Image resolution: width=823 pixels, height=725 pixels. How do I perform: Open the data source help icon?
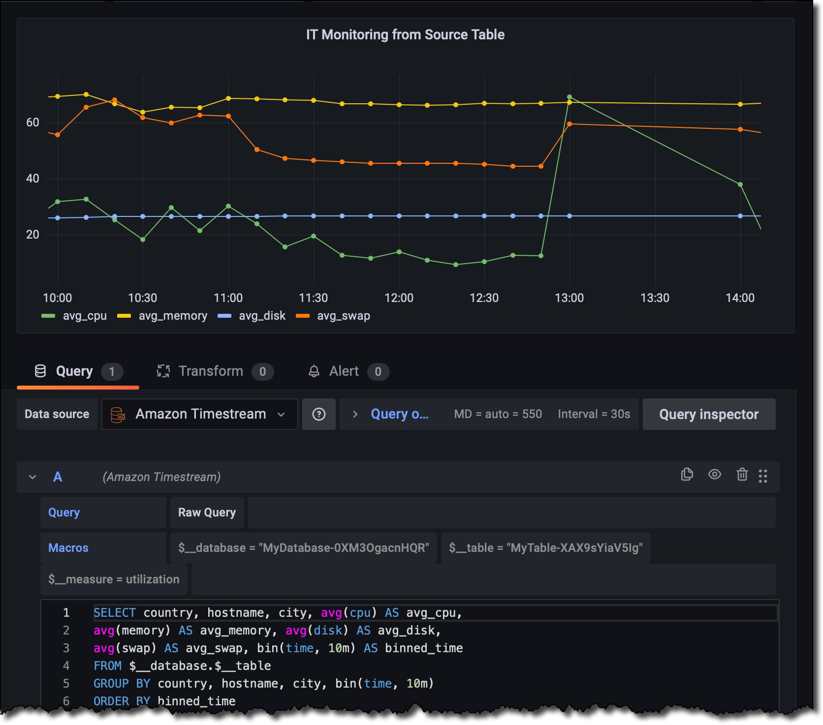click(319, 415)
